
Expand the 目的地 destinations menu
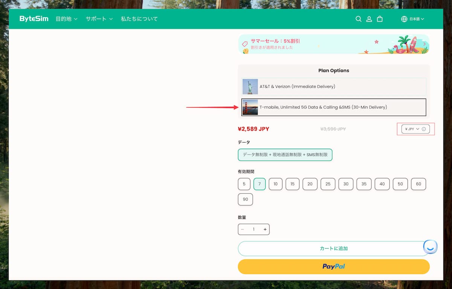tap(67, 19)
